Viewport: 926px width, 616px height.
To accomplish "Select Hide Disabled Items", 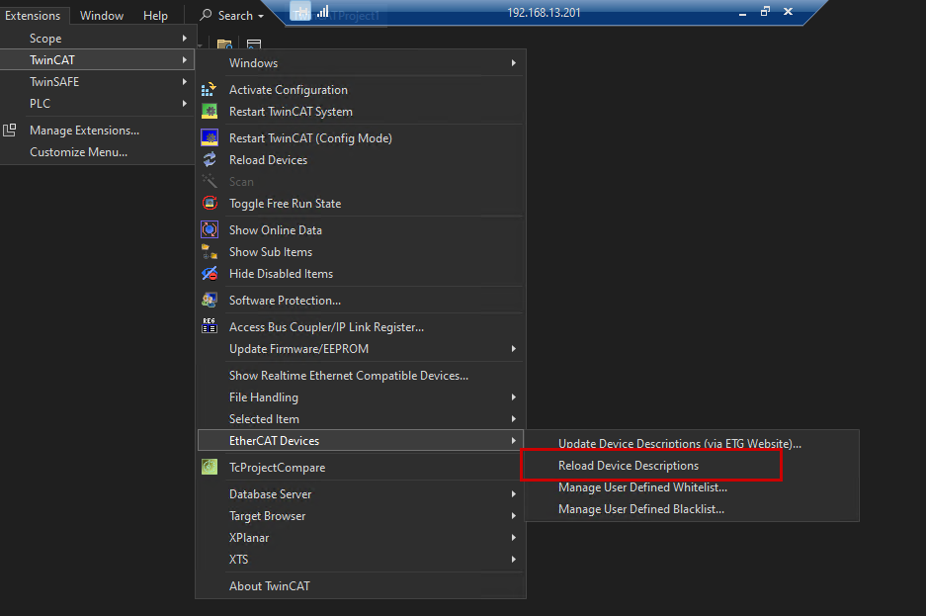I will click(x=361, y=274).
